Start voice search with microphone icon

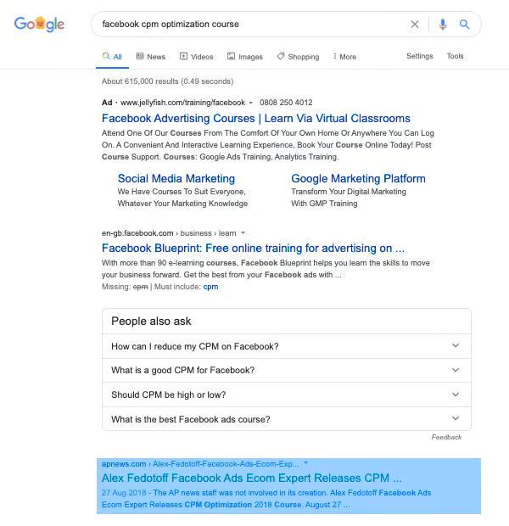tap(443, 24)
